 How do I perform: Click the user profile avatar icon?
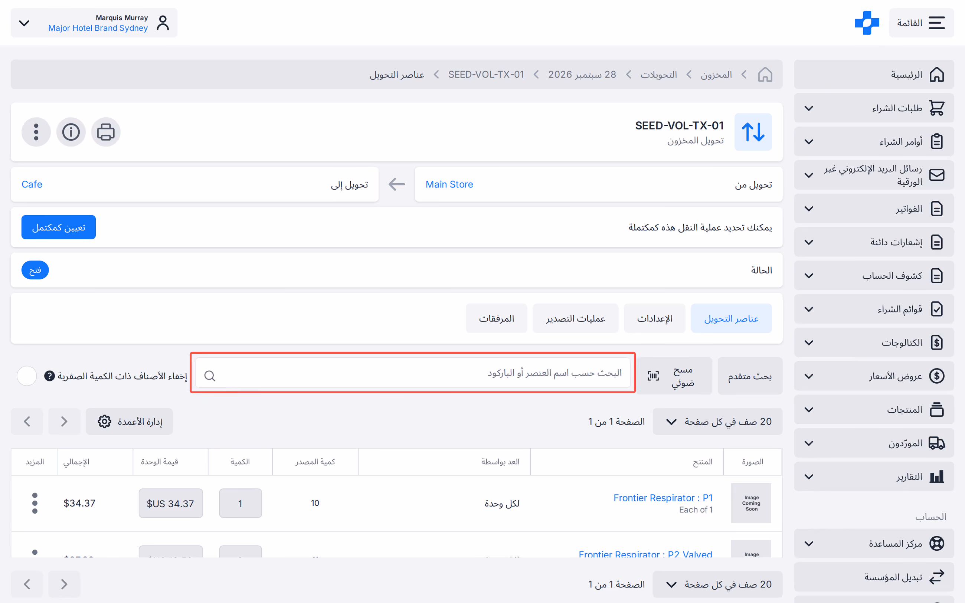[163, 23]
